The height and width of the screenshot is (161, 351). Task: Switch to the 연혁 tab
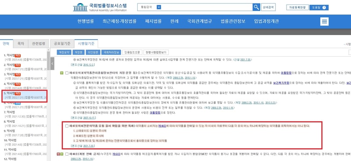pos(6,43)
